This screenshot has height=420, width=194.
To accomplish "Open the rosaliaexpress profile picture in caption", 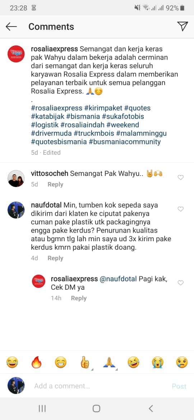I will 16,54.
